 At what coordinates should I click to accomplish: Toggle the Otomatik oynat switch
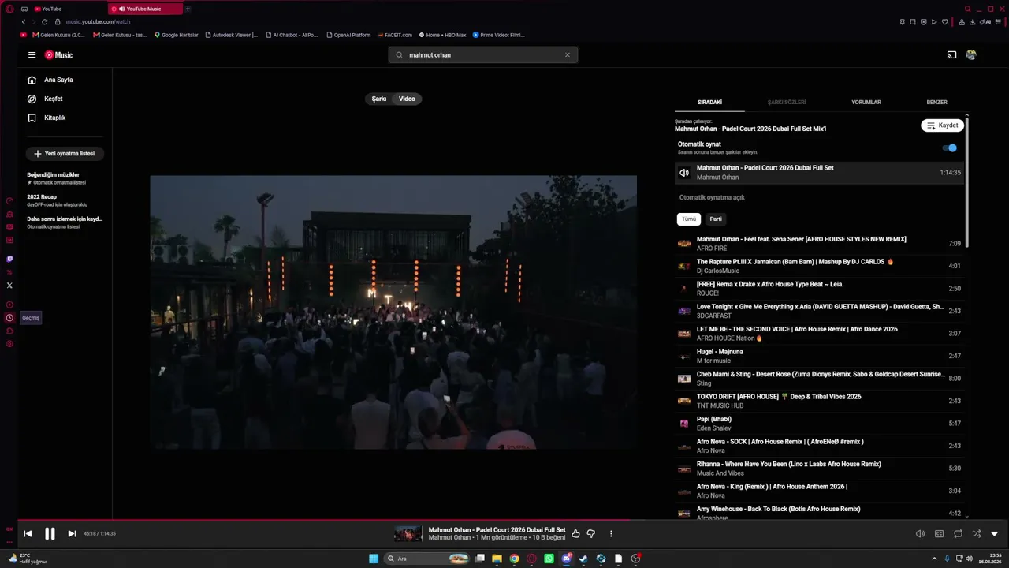[x=950, y=148]
